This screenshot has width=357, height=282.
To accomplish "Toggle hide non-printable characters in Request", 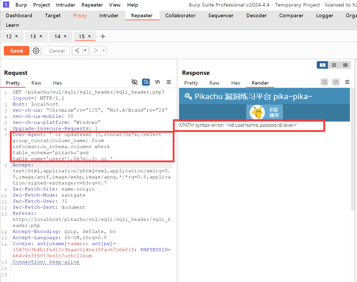I will (x=135, y=82).
